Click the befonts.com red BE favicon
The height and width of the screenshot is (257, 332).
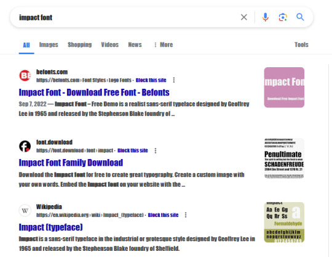click(25, 76)
